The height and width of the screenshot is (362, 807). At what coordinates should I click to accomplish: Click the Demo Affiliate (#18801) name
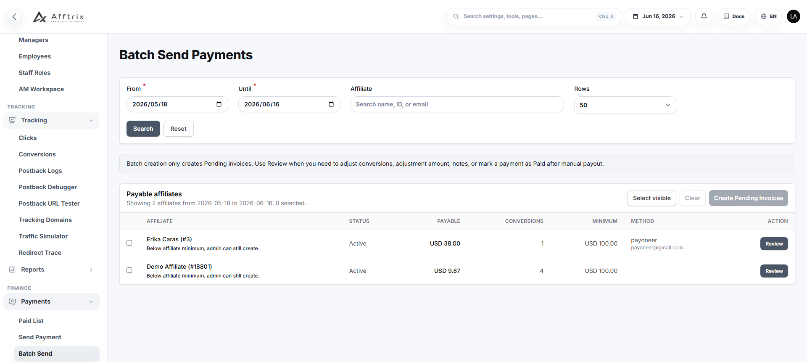[x=179, y=267]
